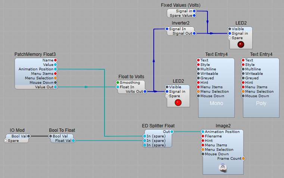The height and width of the screenshot is (178, 284).
Task: Click the dark red LED indicator light
Action: click(x=241, y=44)
